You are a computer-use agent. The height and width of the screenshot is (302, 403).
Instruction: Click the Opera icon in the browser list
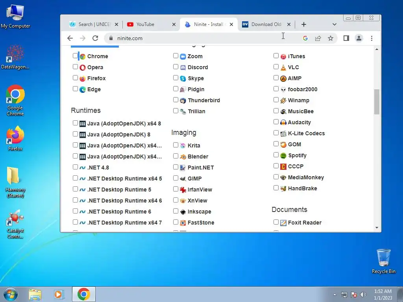(x=83, y=68)
